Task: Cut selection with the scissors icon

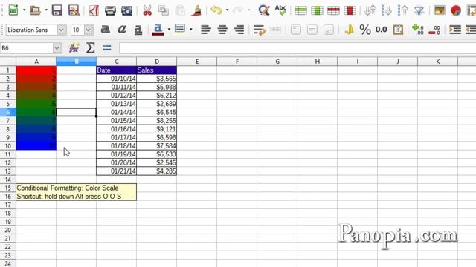Action: tap(147, 10)
